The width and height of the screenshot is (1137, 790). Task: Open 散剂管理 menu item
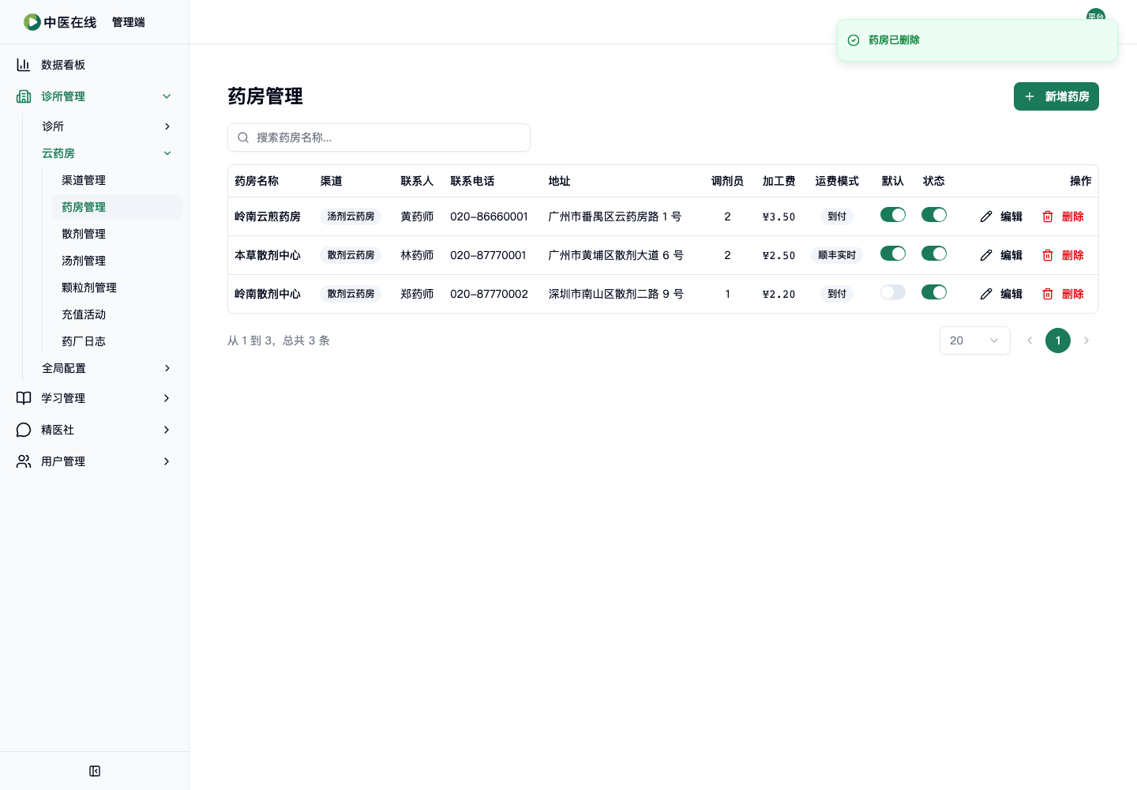click(118, 234)
